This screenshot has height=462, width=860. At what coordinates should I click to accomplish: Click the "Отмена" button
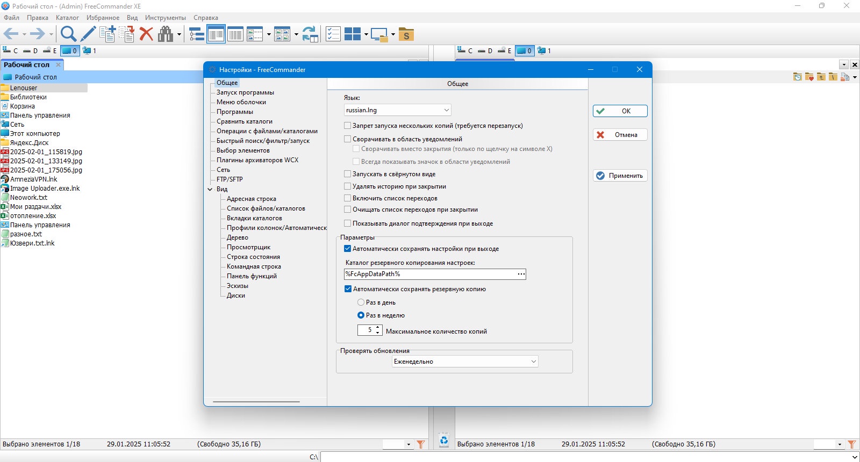pos(620,135)
